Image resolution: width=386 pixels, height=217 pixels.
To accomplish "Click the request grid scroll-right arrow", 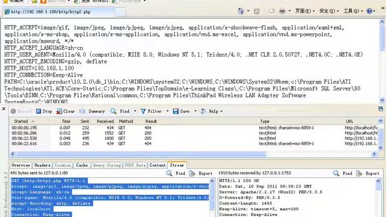I will coord(375,154).
